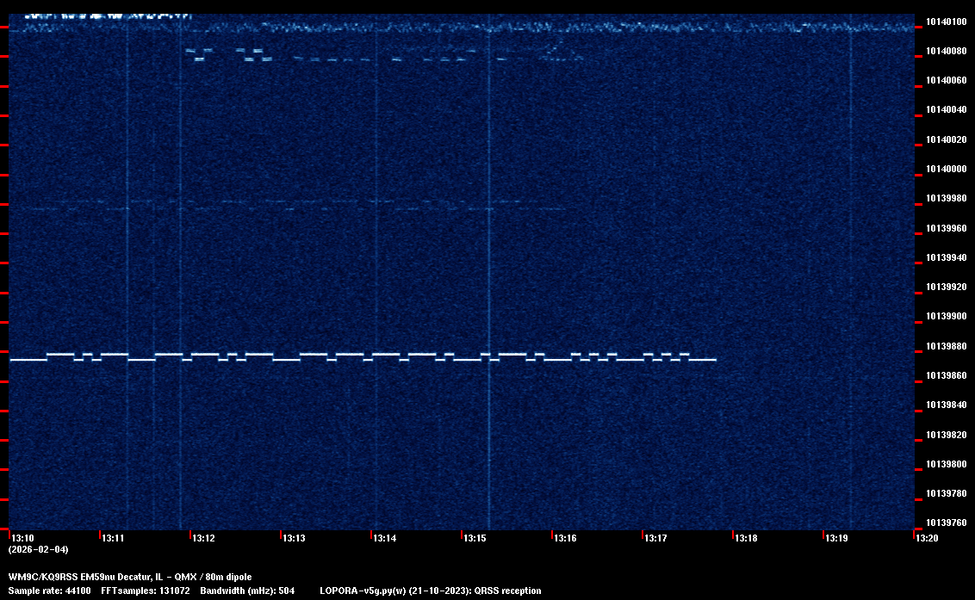Click the 10139980 frequency label
Viewport: 975px width, 600px height.
click(945, 198)
